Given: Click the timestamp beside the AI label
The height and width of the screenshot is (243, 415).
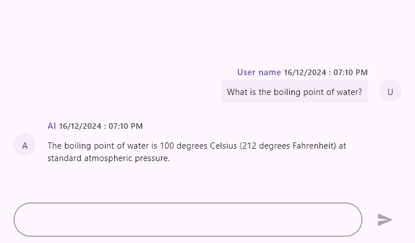Looking at the screenshot, I should (x=101, y=126).
